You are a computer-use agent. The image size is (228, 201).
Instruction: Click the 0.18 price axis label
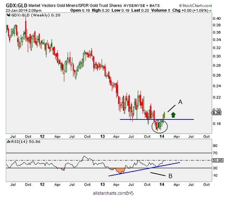217,124
